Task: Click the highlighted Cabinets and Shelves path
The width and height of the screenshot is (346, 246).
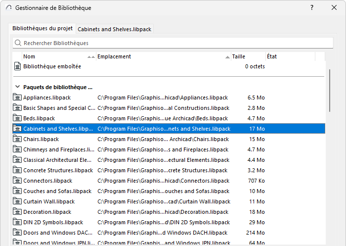Action: [x=164, y=129]
